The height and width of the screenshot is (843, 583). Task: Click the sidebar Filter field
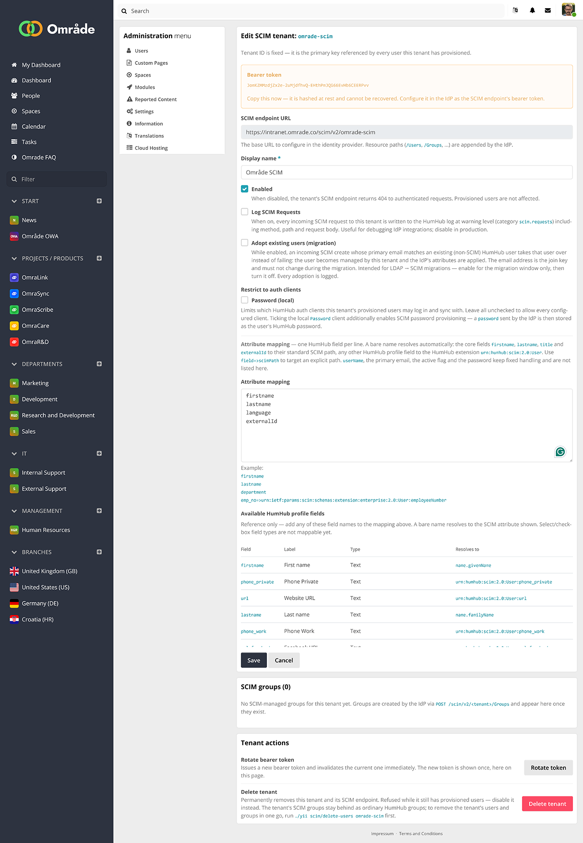coord(57,179)
